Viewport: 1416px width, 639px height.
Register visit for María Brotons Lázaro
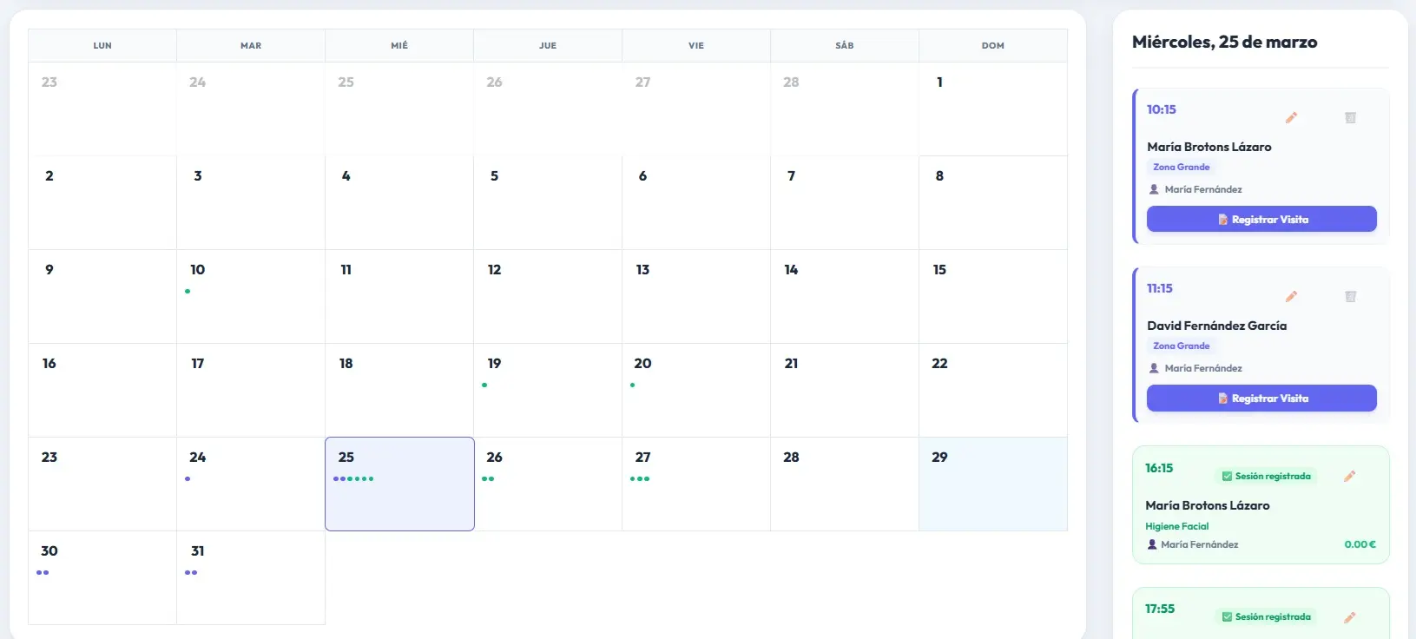pos(1261,220)
